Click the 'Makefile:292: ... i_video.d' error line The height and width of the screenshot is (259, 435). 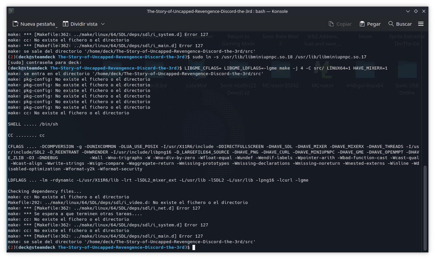click(128, 203)
